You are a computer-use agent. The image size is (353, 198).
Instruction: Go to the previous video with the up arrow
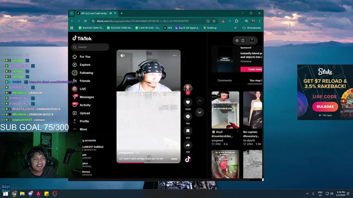(x=200, y=101)
